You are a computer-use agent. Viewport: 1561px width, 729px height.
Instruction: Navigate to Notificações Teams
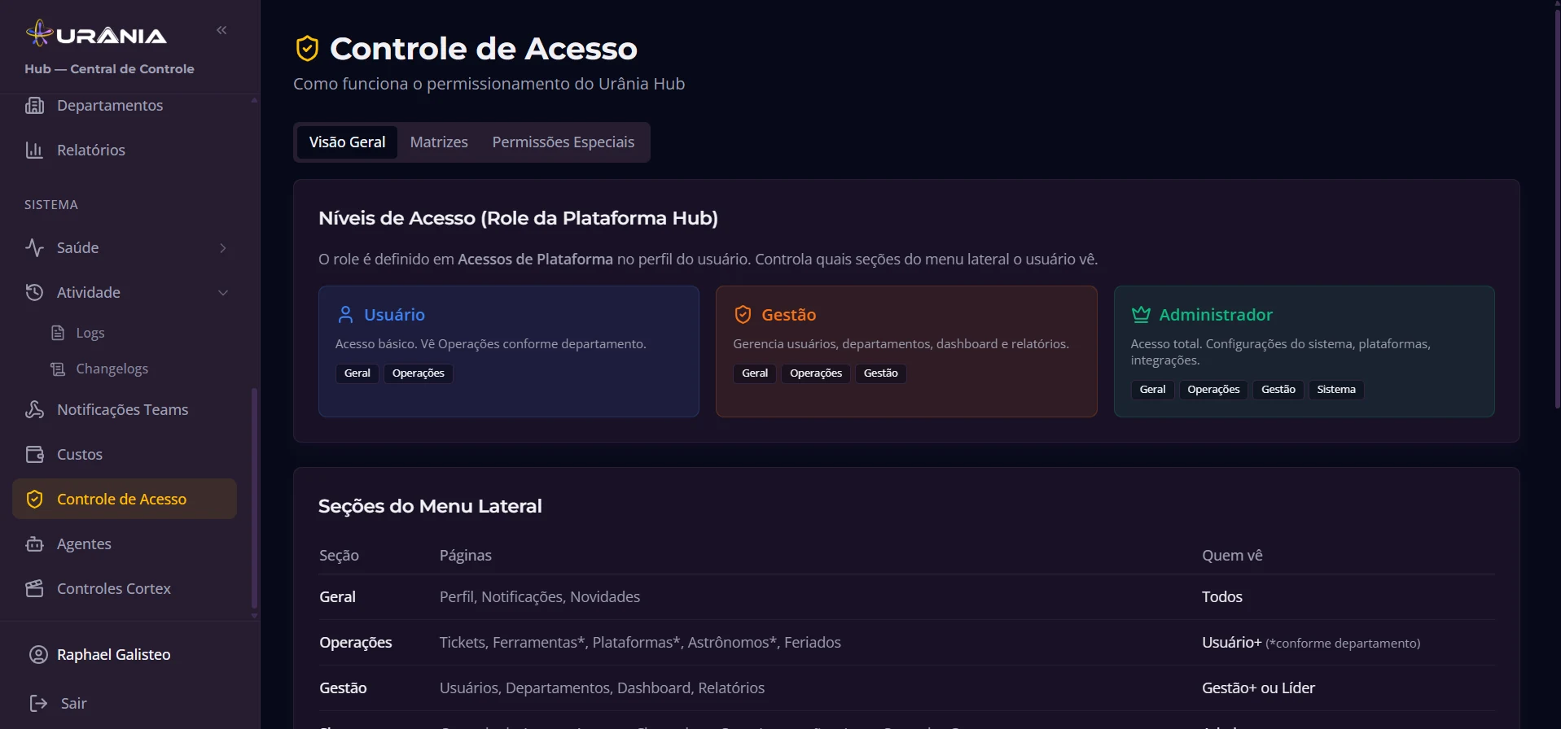(x=125, y=409)
